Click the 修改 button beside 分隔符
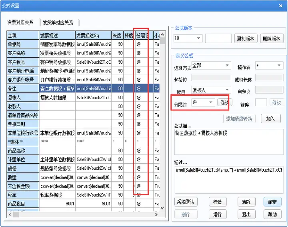 pos(225,102)
